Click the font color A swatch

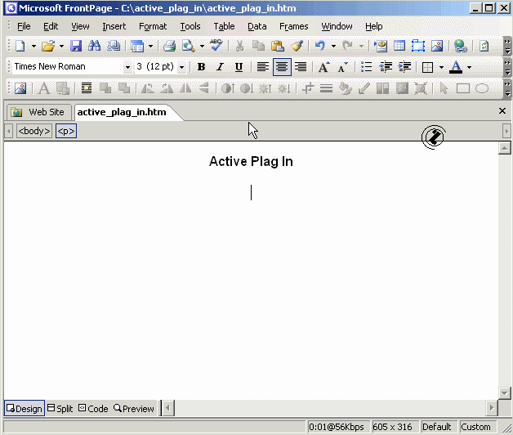point(456,67)
